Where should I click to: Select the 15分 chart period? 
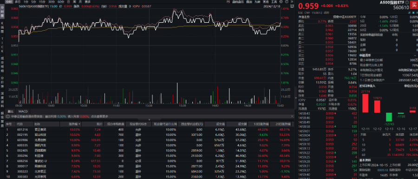(x=42, y=1)
